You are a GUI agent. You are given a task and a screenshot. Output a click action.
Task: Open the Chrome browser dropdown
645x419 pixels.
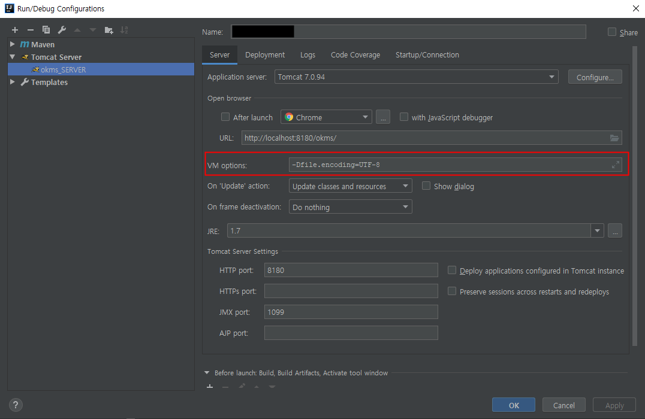click(x=326, y=117)
